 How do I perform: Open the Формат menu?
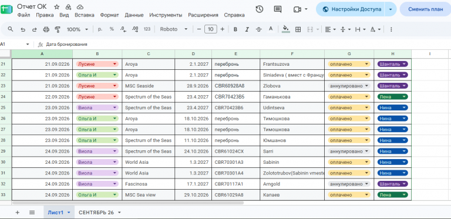coord(109,15)
